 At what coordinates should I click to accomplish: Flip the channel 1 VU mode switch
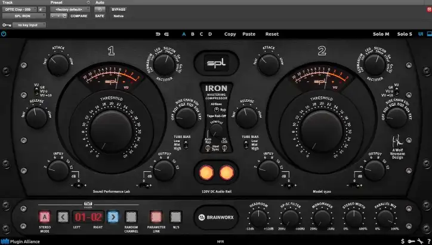coord(36,90)
